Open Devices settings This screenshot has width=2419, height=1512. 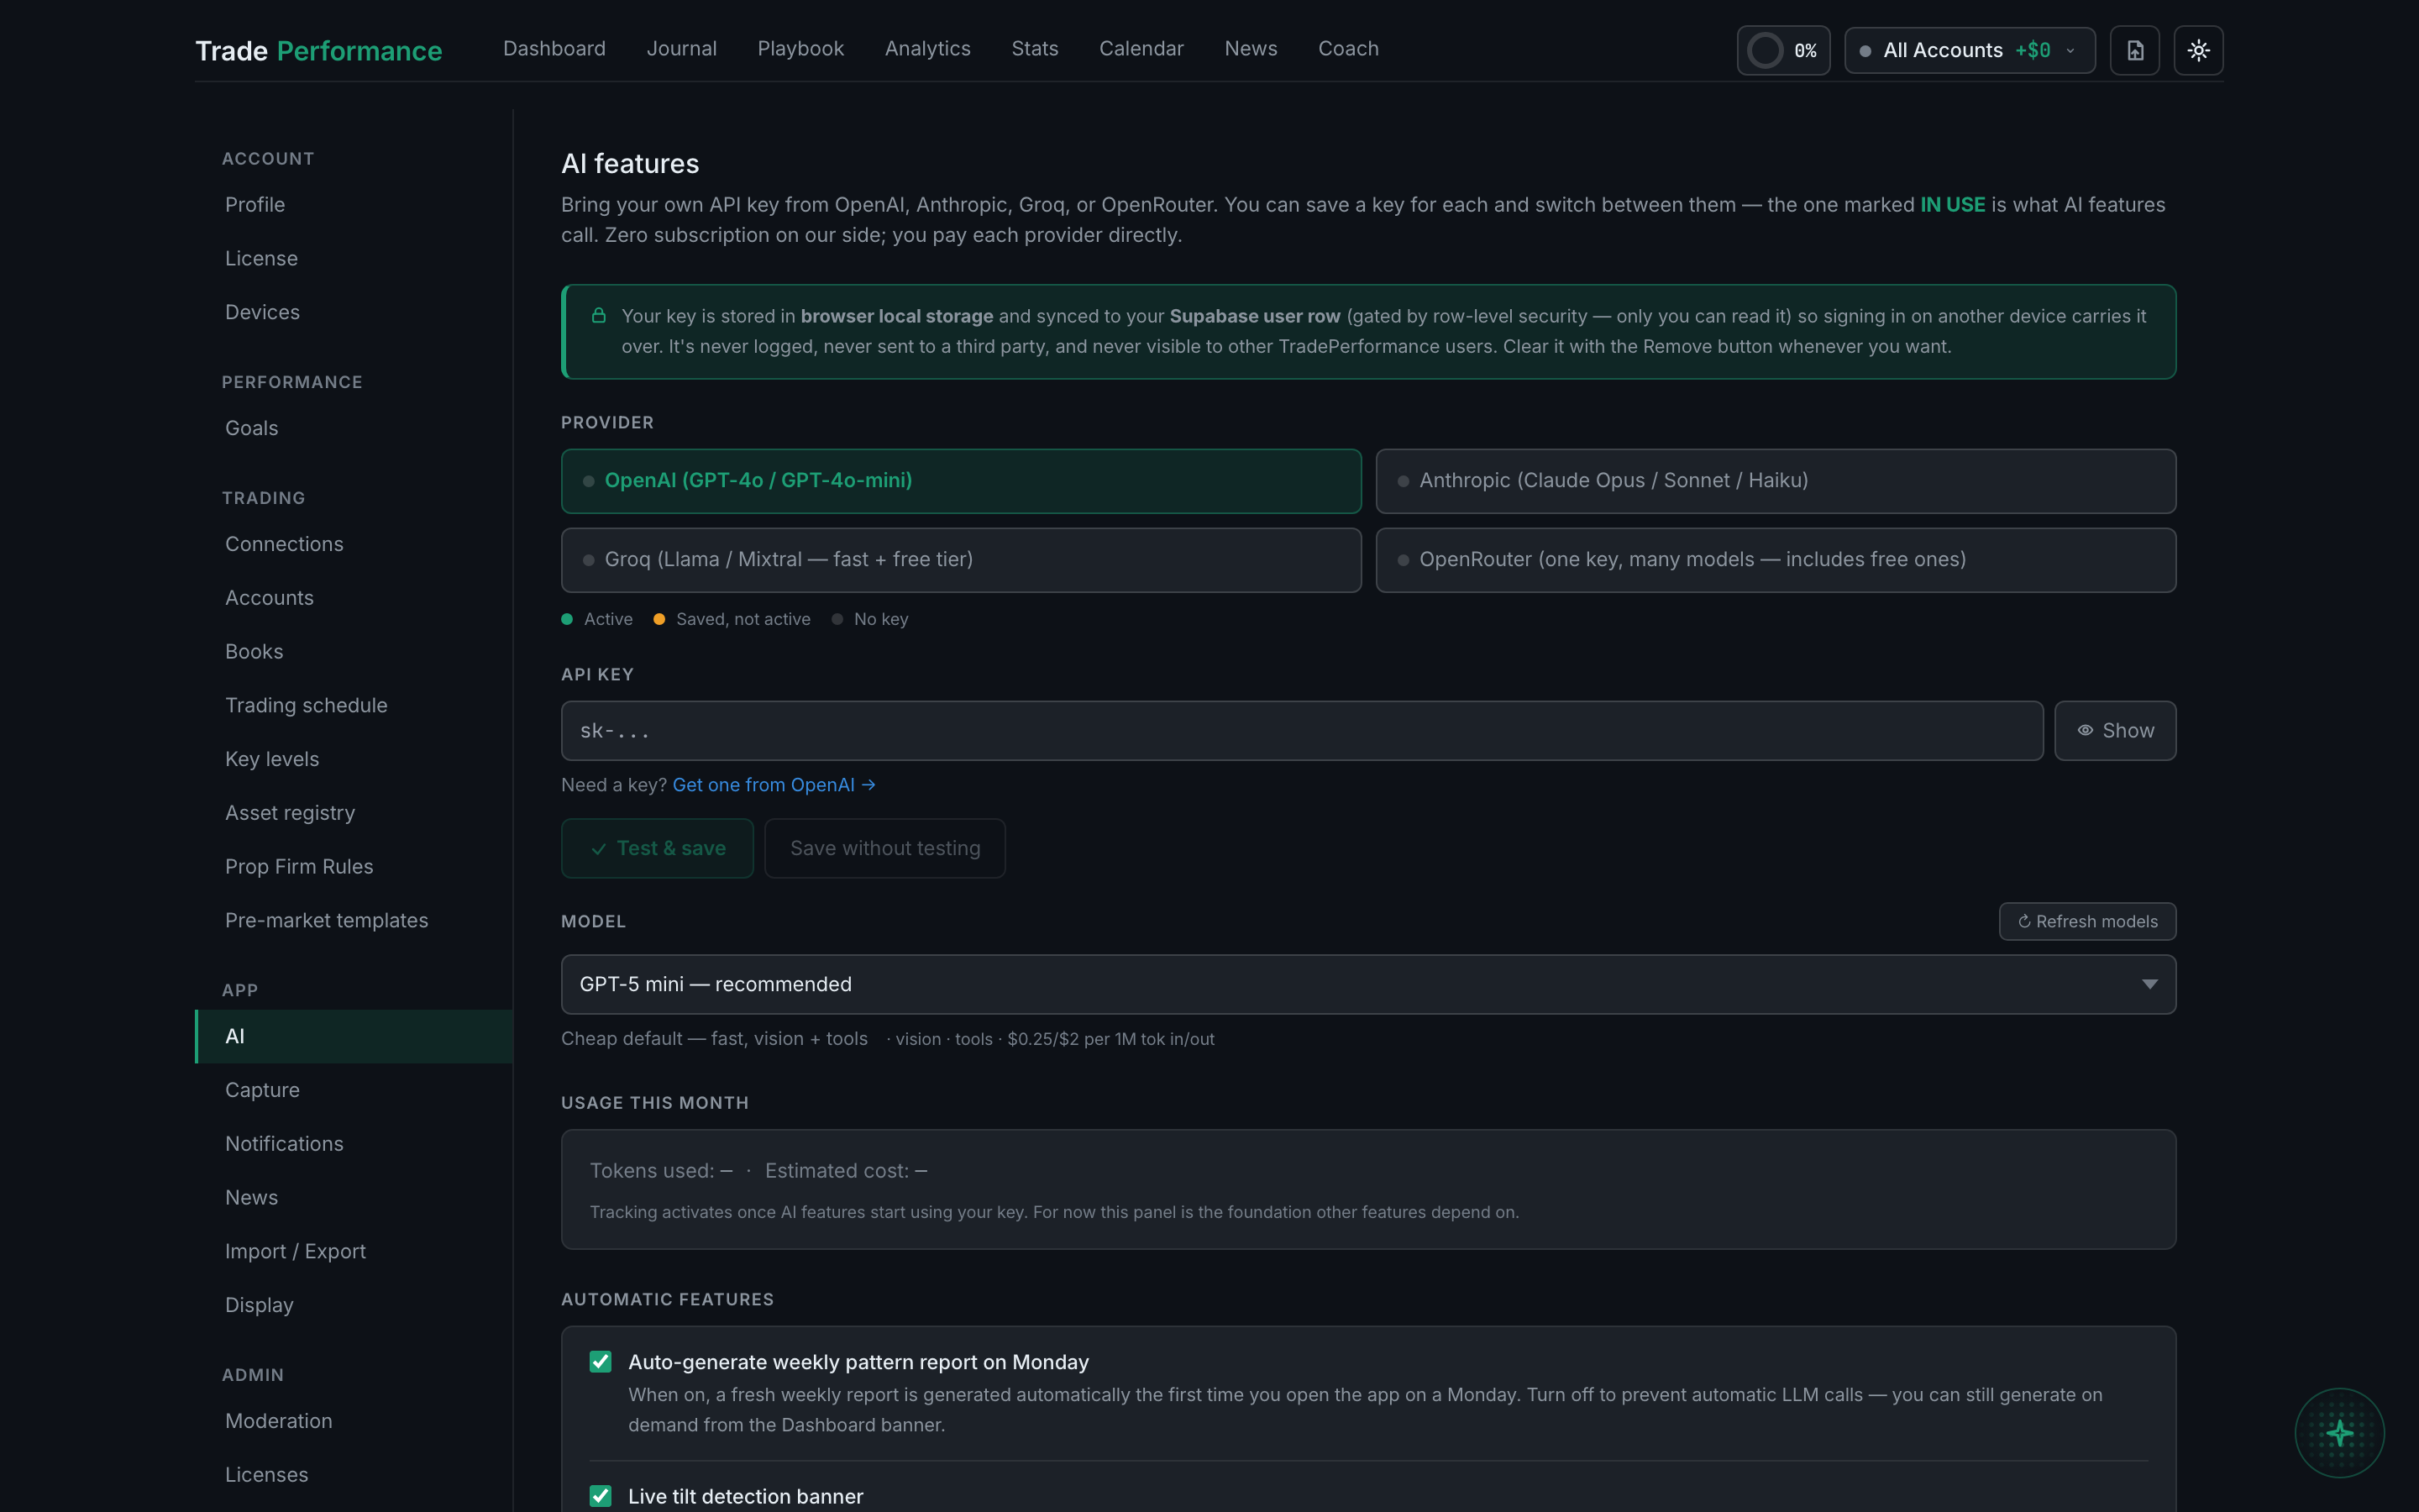coord(354,313)
